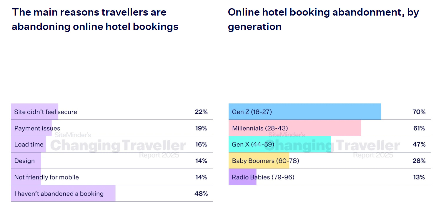Select "I haven't abandoned a booking" label

pos(59,194)
